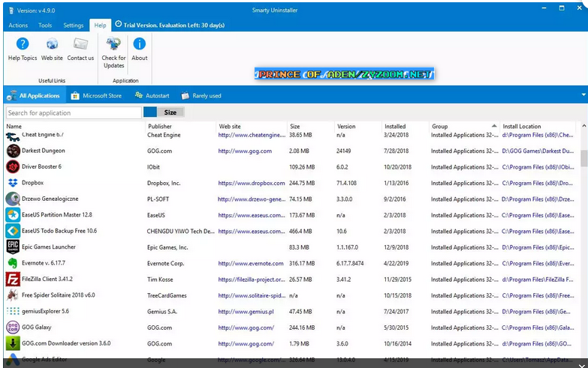Select Free Spider Solitaire icon
The height and width of the screenshot is (368, 588).
(13, 295)
